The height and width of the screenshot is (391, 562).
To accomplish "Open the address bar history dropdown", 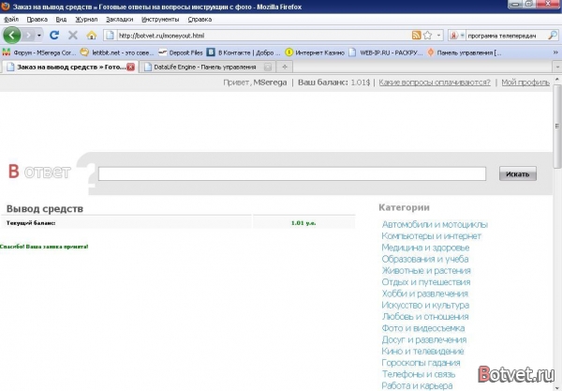I will [438, 35].
